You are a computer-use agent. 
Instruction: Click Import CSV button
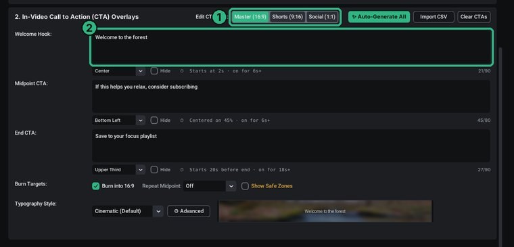[x=434, y=17]
